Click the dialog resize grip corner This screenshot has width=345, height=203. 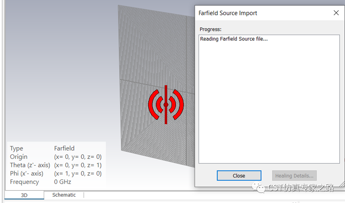342,184
